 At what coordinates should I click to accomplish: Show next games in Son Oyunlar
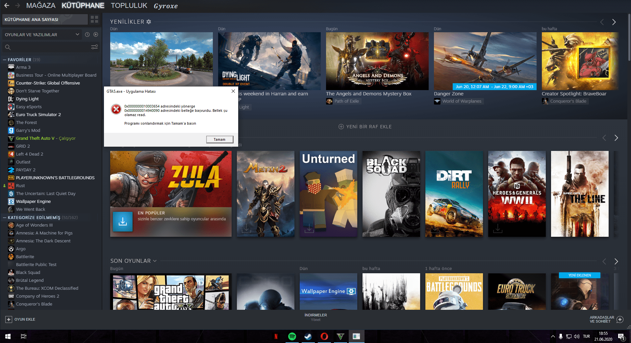click(x=616, y=261)
